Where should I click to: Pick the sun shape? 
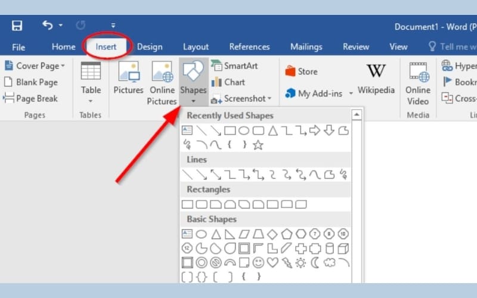[301, 263]
